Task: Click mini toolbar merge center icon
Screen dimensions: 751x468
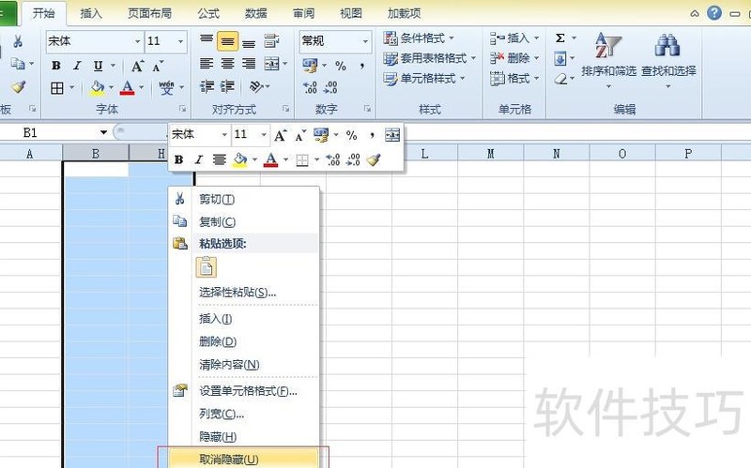Action: pyautogui.click(x=392, y=135)
